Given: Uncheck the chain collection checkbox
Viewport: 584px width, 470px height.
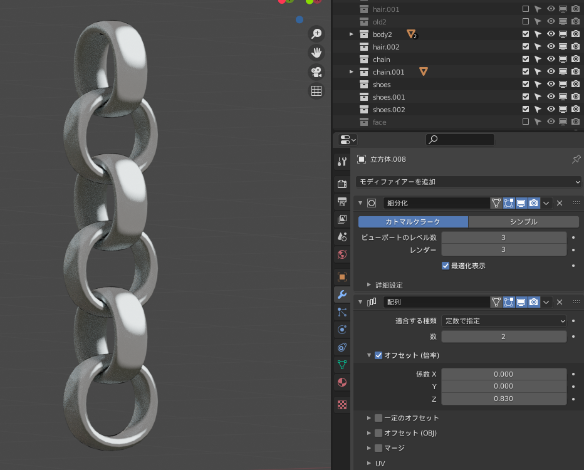Looking at the screenshot, I should click(x=526, y=59).
